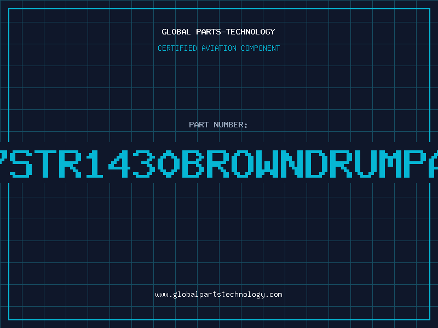The height and width of the screenshot is (328, 438).
Task: Select the PARTS-TECHNOLOGY header text
Action: 235,32
